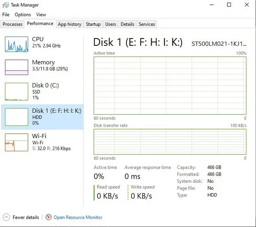Viewport: 256px width, 227px height.
Task: Click the Task Manager app icon in title bar
Action: [x=6, y=5]
